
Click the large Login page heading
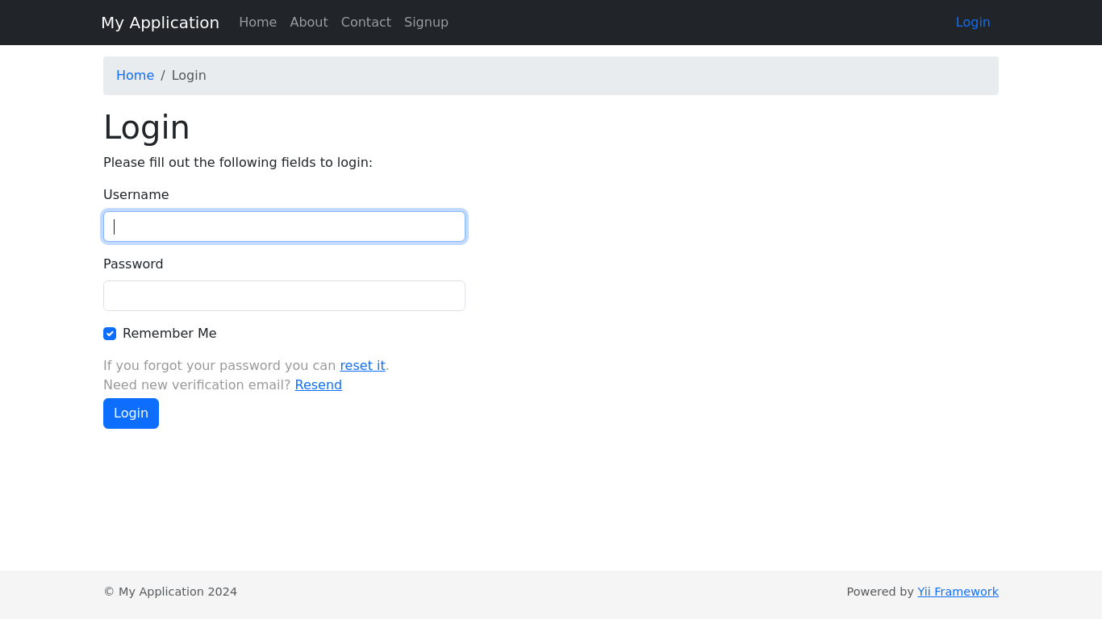147,127
